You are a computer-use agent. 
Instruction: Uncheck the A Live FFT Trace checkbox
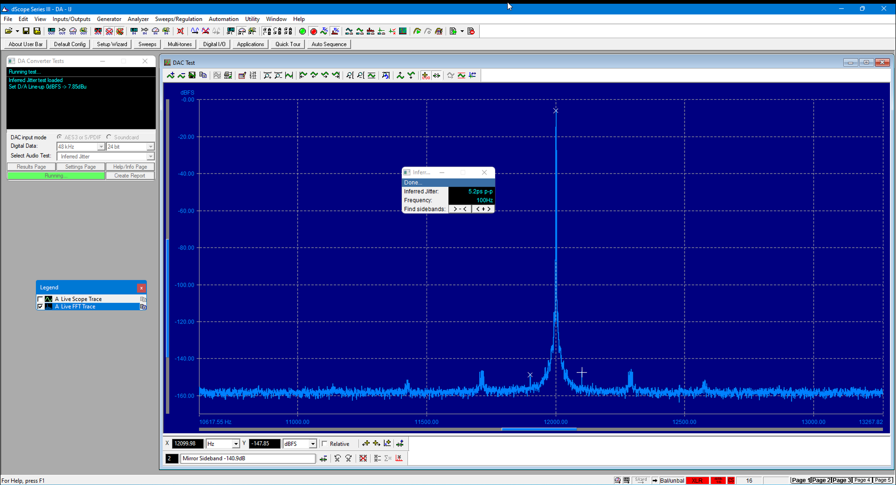40,306
